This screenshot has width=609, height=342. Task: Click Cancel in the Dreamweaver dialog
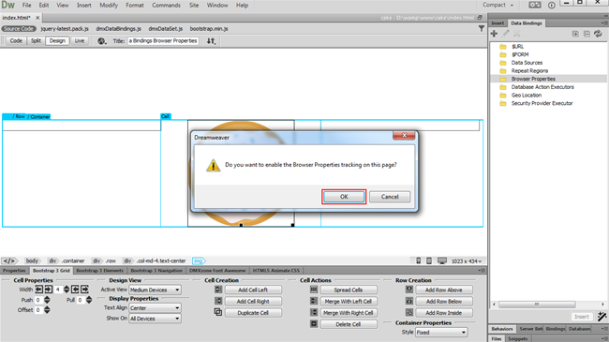pyautogui.click(x=390, y=197)
